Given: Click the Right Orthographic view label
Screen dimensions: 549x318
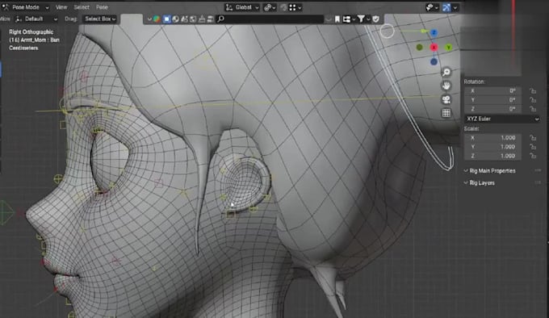Looking at the screenshot, I should coord(31,31).
